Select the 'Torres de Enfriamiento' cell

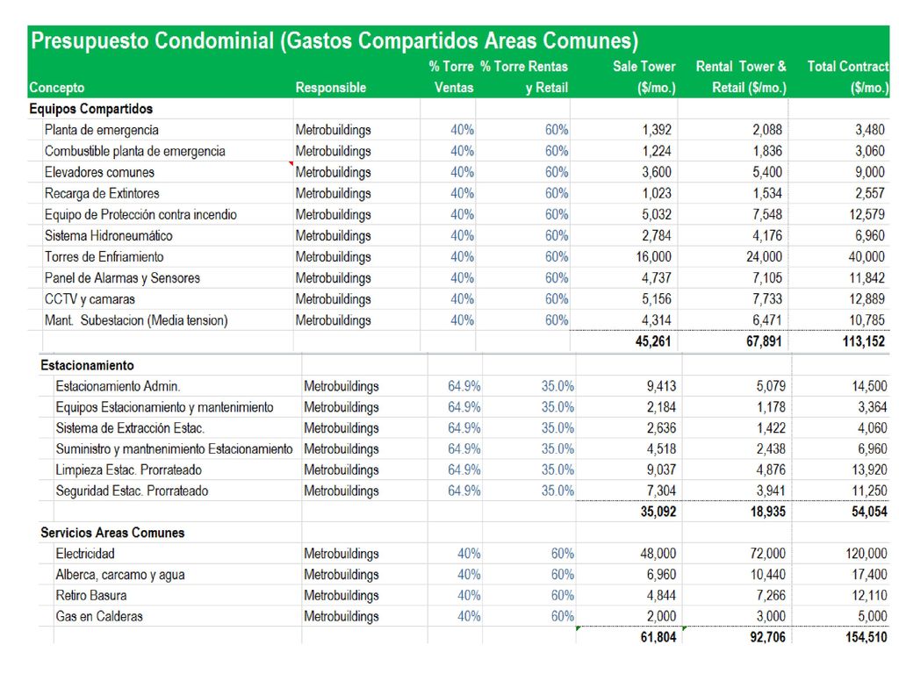[104, 257]
